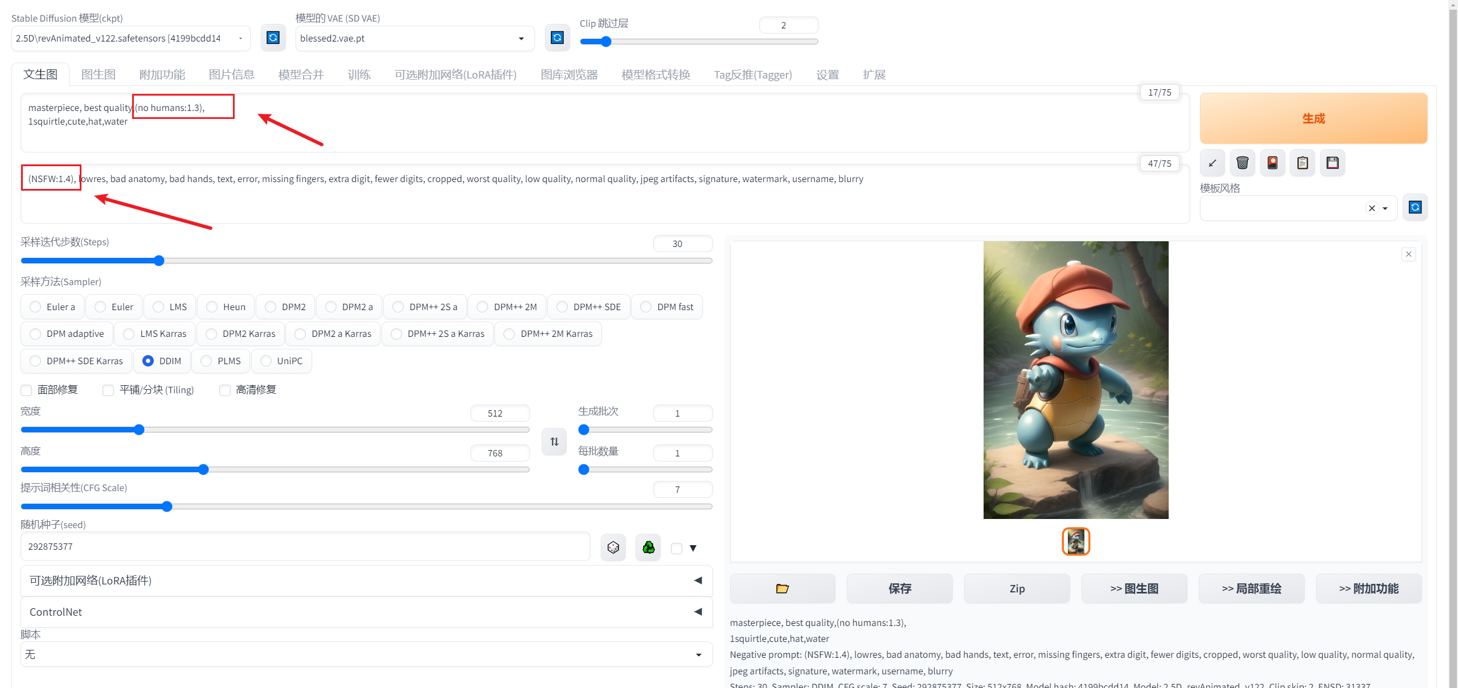This screenshot has width=1458, height=688.
Task: Reuse last seed with recycle icon
Action: [649, 547]
